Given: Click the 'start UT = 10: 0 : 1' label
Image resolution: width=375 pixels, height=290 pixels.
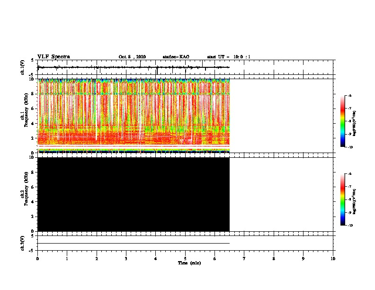Looking at the screenshot, I should (229, 57).
